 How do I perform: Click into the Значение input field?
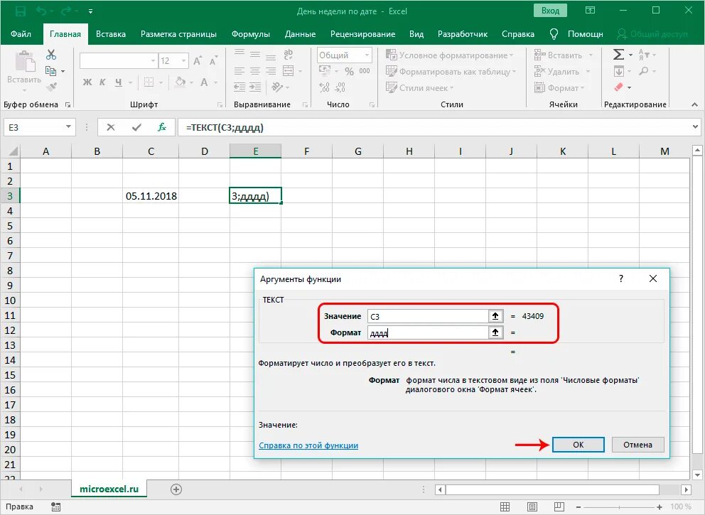click(x=428, y=316)
